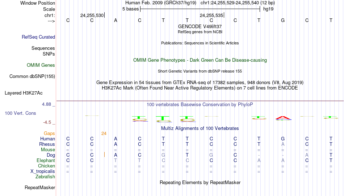Click the orange gap count 24
This screenshot has height=196, width=344.
pos(104,134)
